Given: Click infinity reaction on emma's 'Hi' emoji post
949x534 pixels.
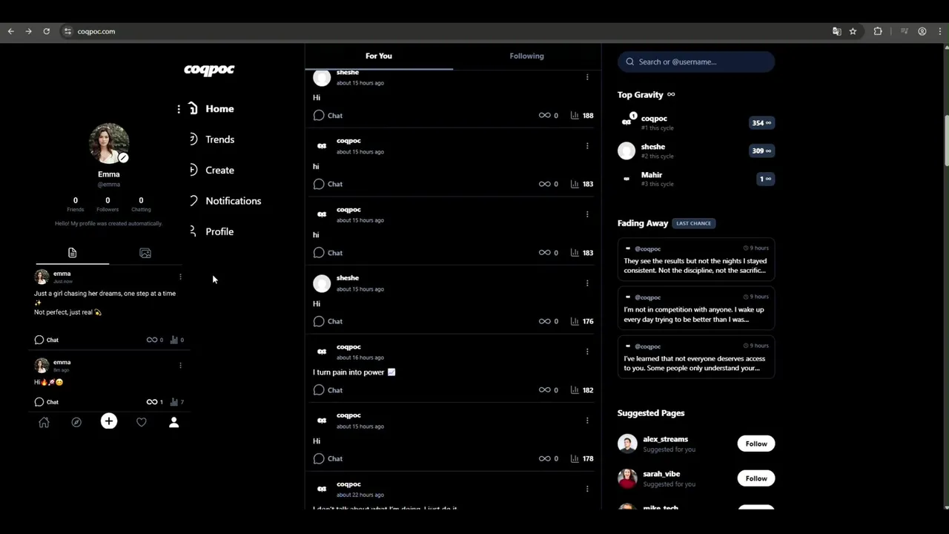Looking at the screenshot, I should tap(151, 402).
